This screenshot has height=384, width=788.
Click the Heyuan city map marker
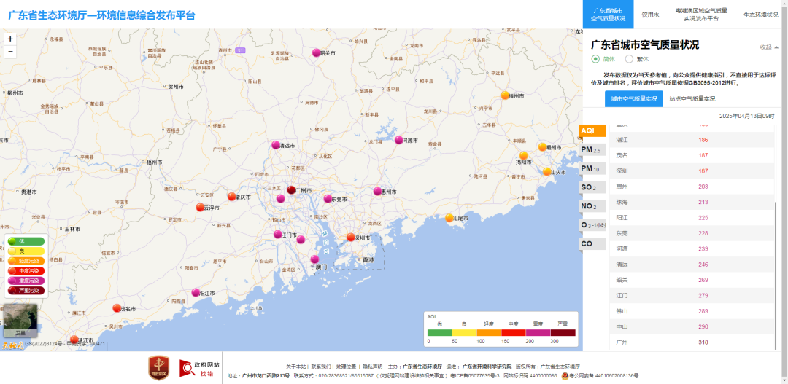point(398,140)
